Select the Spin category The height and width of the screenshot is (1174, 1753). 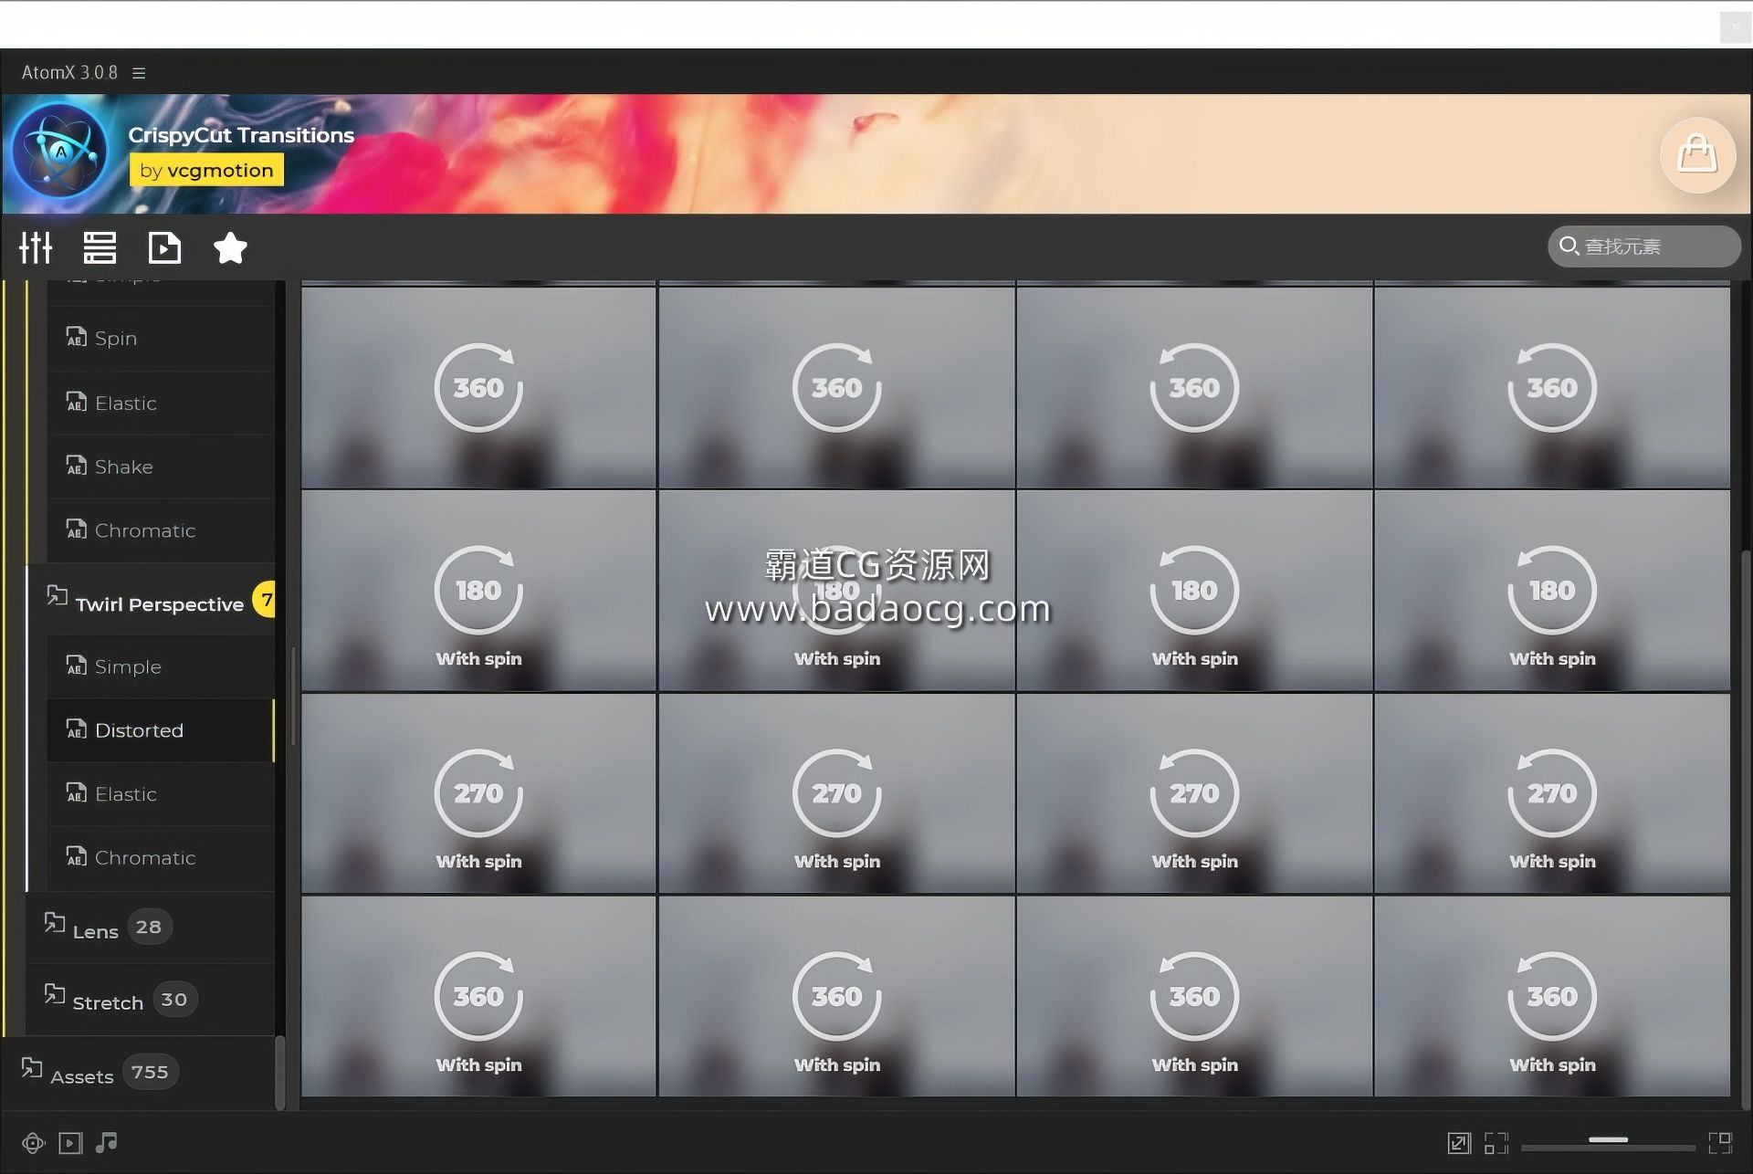tap(161, 339)
